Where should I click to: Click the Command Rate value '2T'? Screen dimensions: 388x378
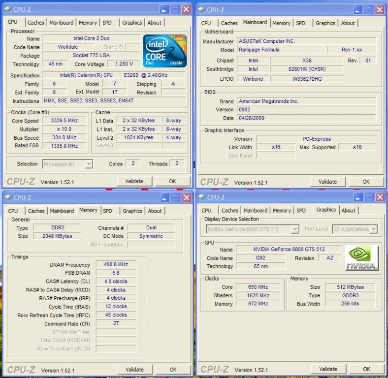[x=116, y=323]
